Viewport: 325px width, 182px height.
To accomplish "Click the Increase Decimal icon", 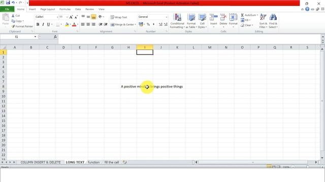I will pos(160,24).
